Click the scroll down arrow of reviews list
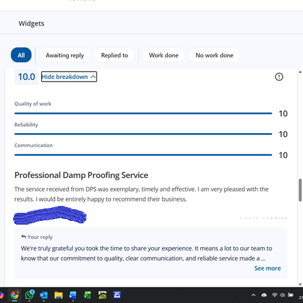Viewport: 303px width, 303px height. [x=300, y=284]
